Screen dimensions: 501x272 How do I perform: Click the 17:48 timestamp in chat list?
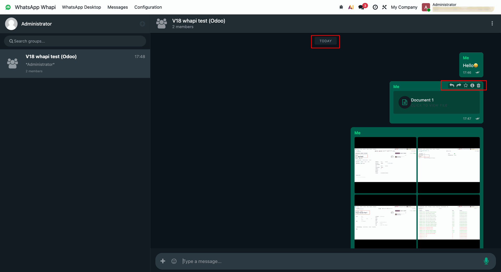click(x=140, y=57)
